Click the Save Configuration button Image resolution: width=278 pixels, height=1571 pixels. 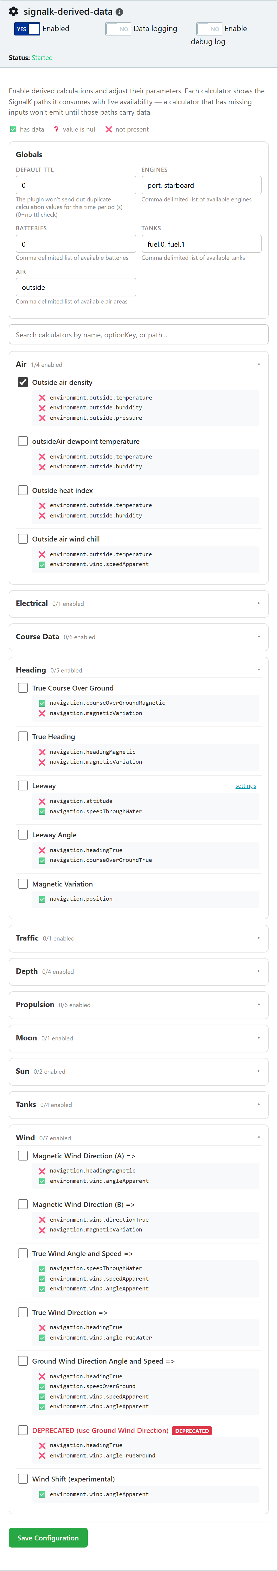pyautogui.click(x=48, y=1537)
